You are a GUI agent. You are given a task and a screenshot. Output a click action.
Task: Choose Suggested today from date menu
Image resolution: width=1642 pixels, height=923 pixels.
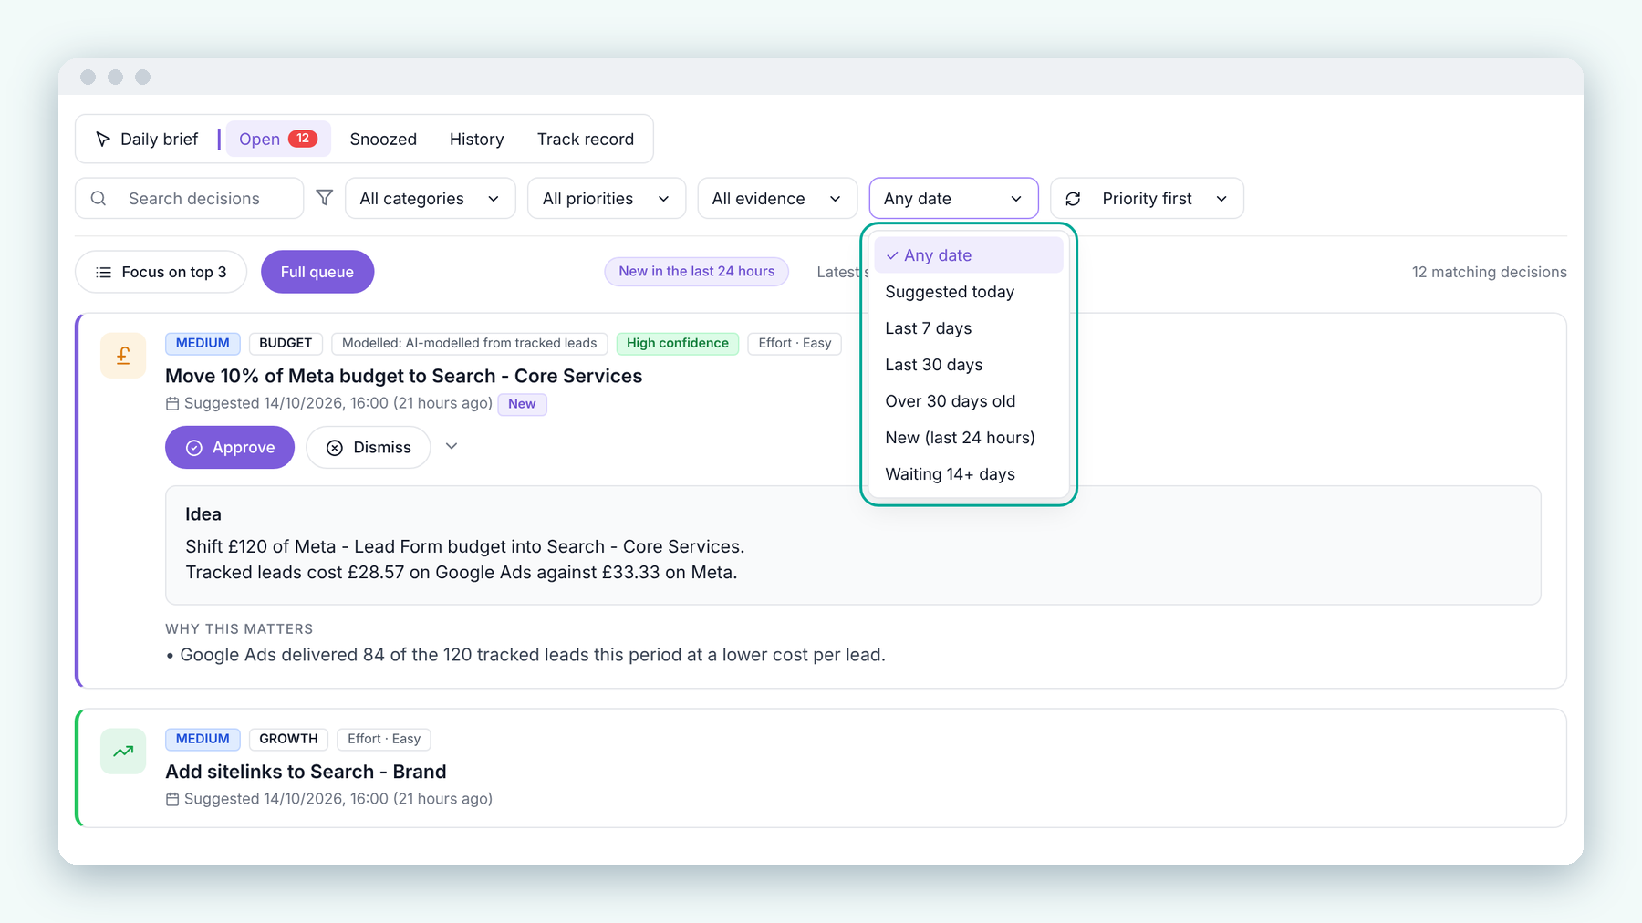point(969,292)
